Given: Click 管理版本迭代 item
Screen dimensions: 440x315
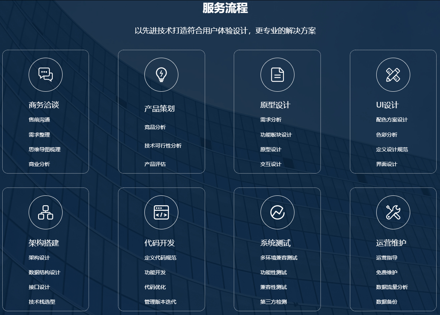Looking at the screenshot, I should click(x=161, y=302).
